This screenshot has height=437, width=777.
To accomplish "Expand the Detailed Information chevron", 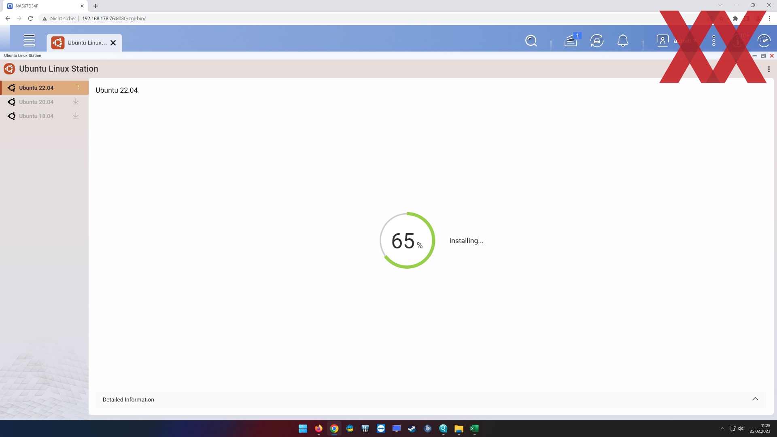I will coord(755,399).
